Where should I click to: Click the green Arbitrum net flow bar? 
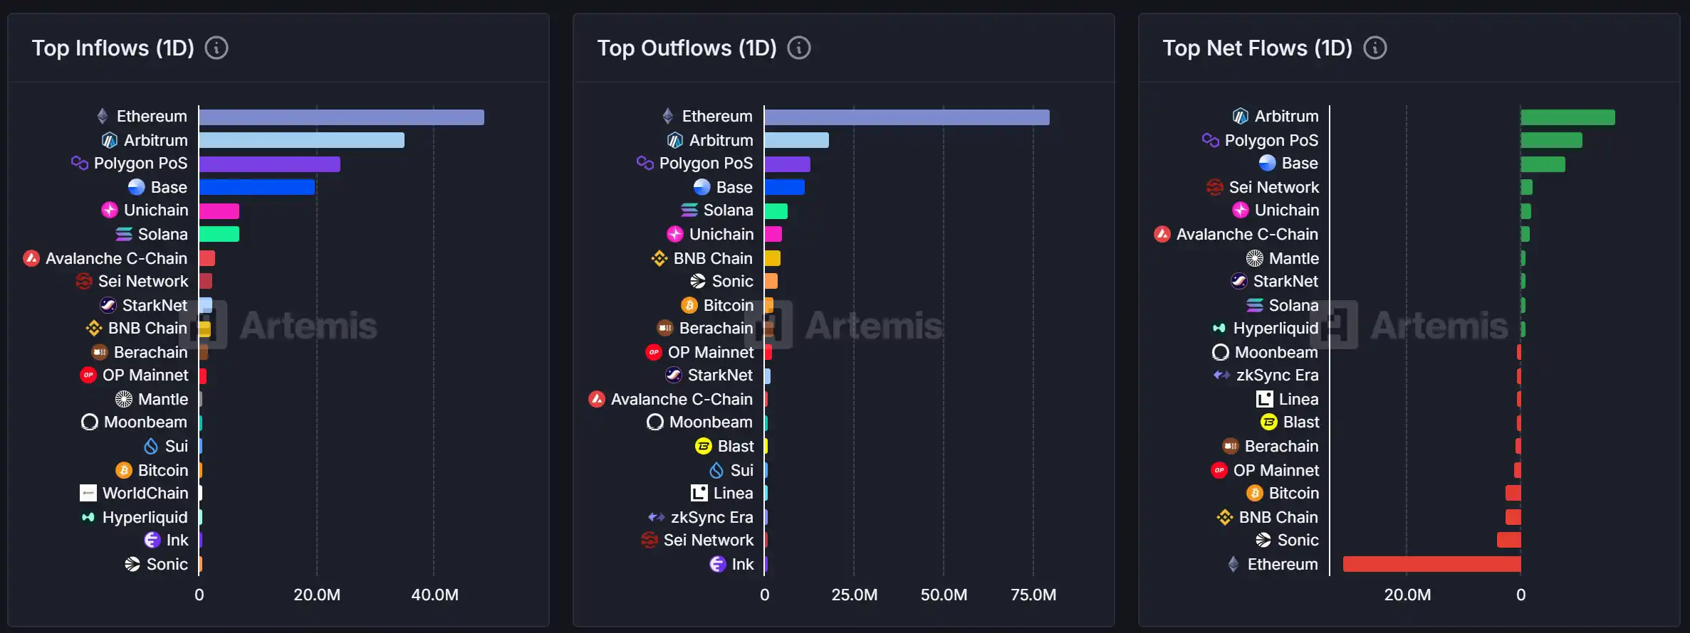1568,117
